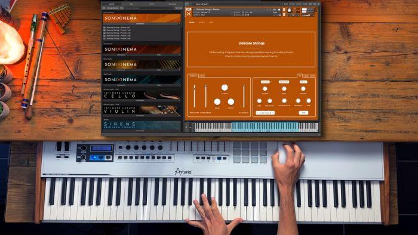
Task: Toggle the Reverb effect button
Action: click(x=265, y=82)
